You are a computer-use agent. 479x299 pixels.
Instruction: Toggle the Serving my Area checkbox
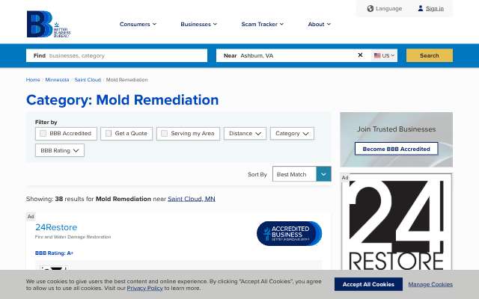(165, 133)
